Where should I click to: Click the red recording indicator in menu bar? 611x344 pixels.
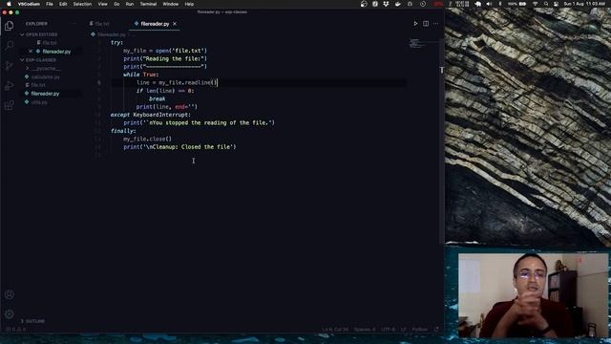(x=438, y=4)
